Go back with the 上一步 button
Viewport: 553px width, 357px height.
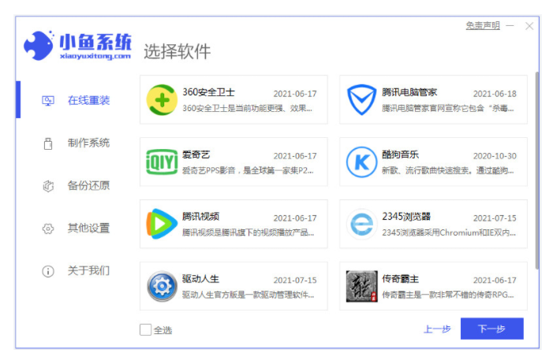[436, 329]
